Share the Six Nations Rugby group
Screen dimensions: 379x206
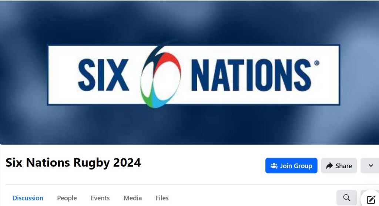(339, 166)
